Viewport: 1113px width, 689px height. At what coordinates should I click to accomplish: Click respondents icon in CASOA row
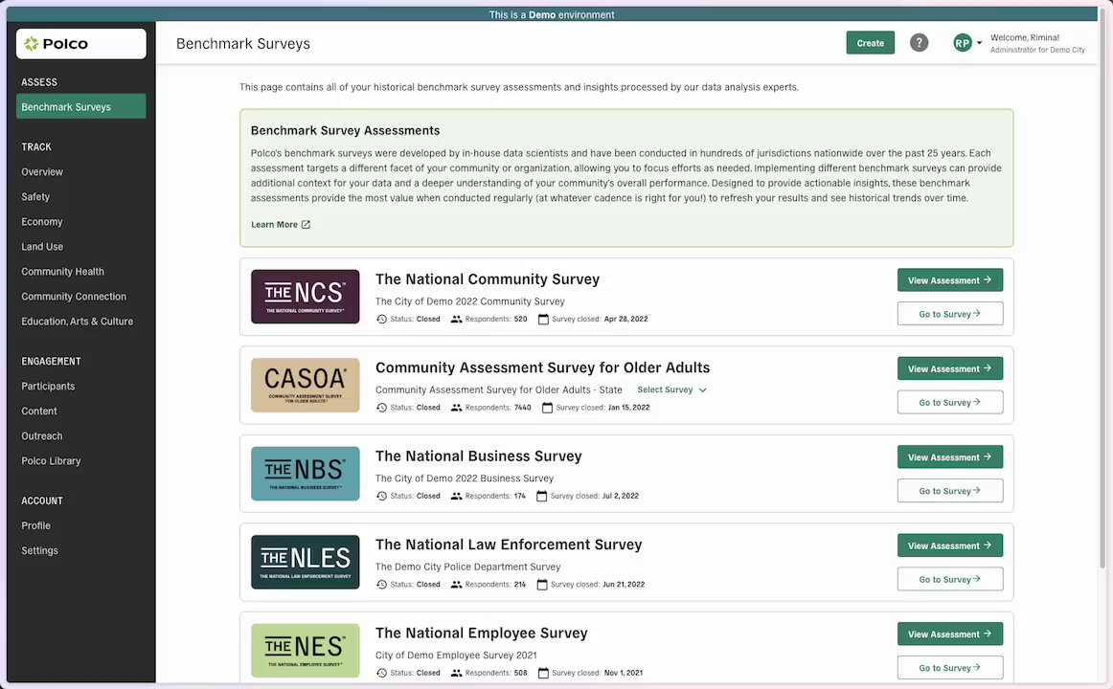[x=457, y=409]
